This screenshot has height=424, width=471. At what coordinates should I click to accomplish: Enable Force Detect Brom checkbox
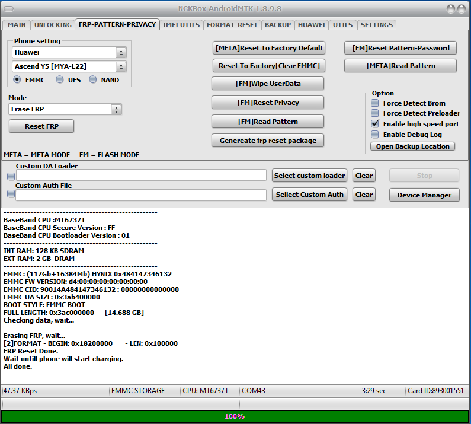pos(375,103)
